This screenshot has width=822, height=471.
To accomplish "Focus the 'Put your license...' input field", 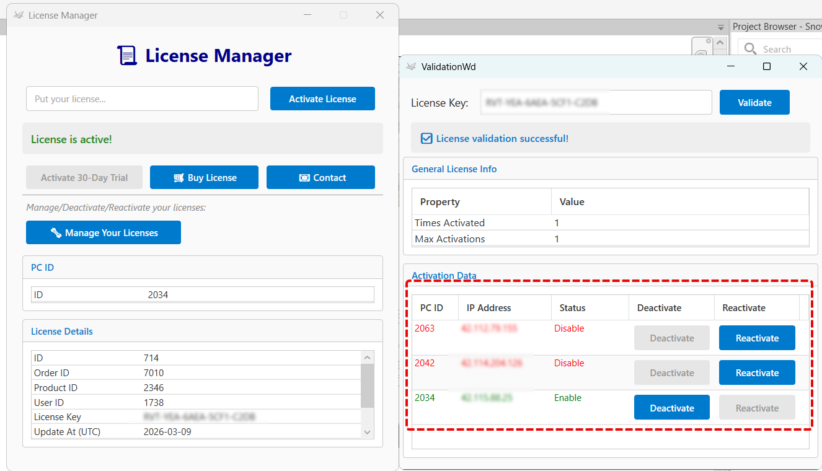I will [x=142, y=99].
